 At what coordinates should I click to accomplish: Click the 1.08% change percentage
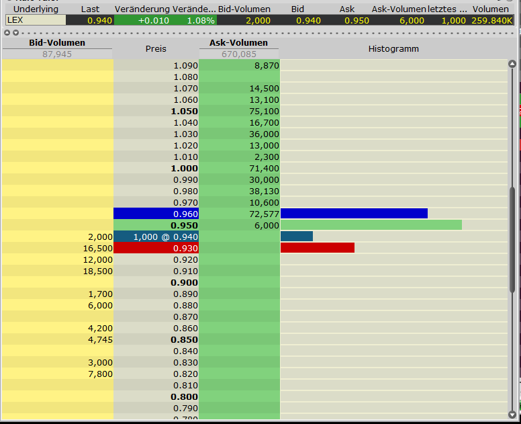click(201, 21)
